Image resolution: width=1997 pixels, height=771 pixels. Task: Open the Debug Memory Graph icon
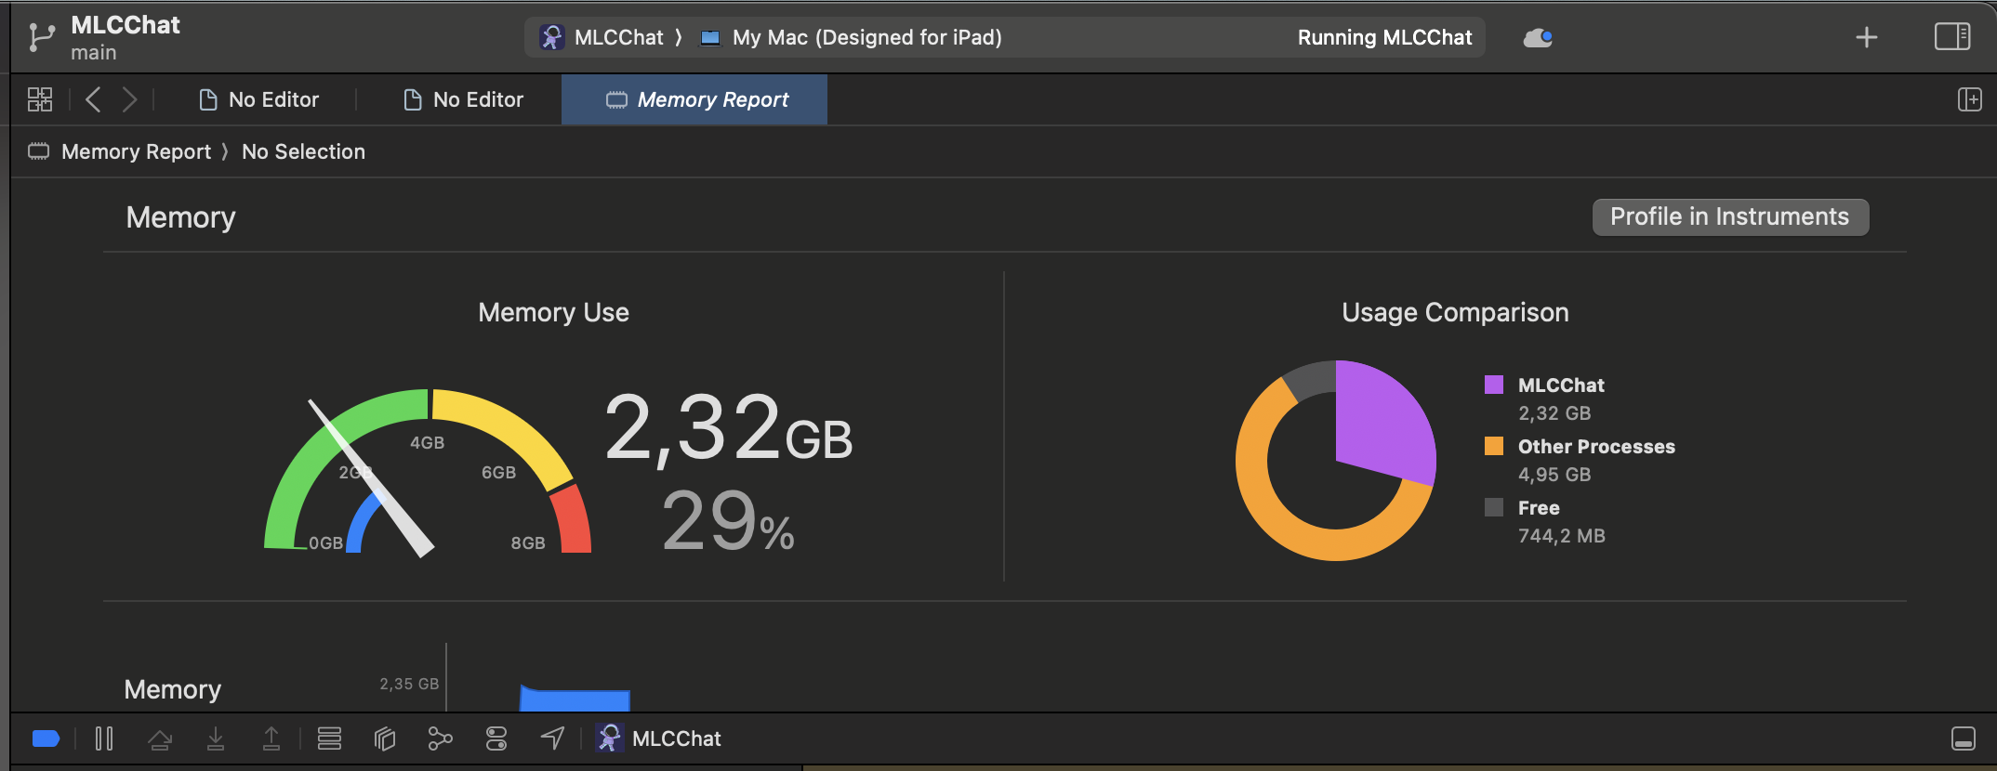440,738
